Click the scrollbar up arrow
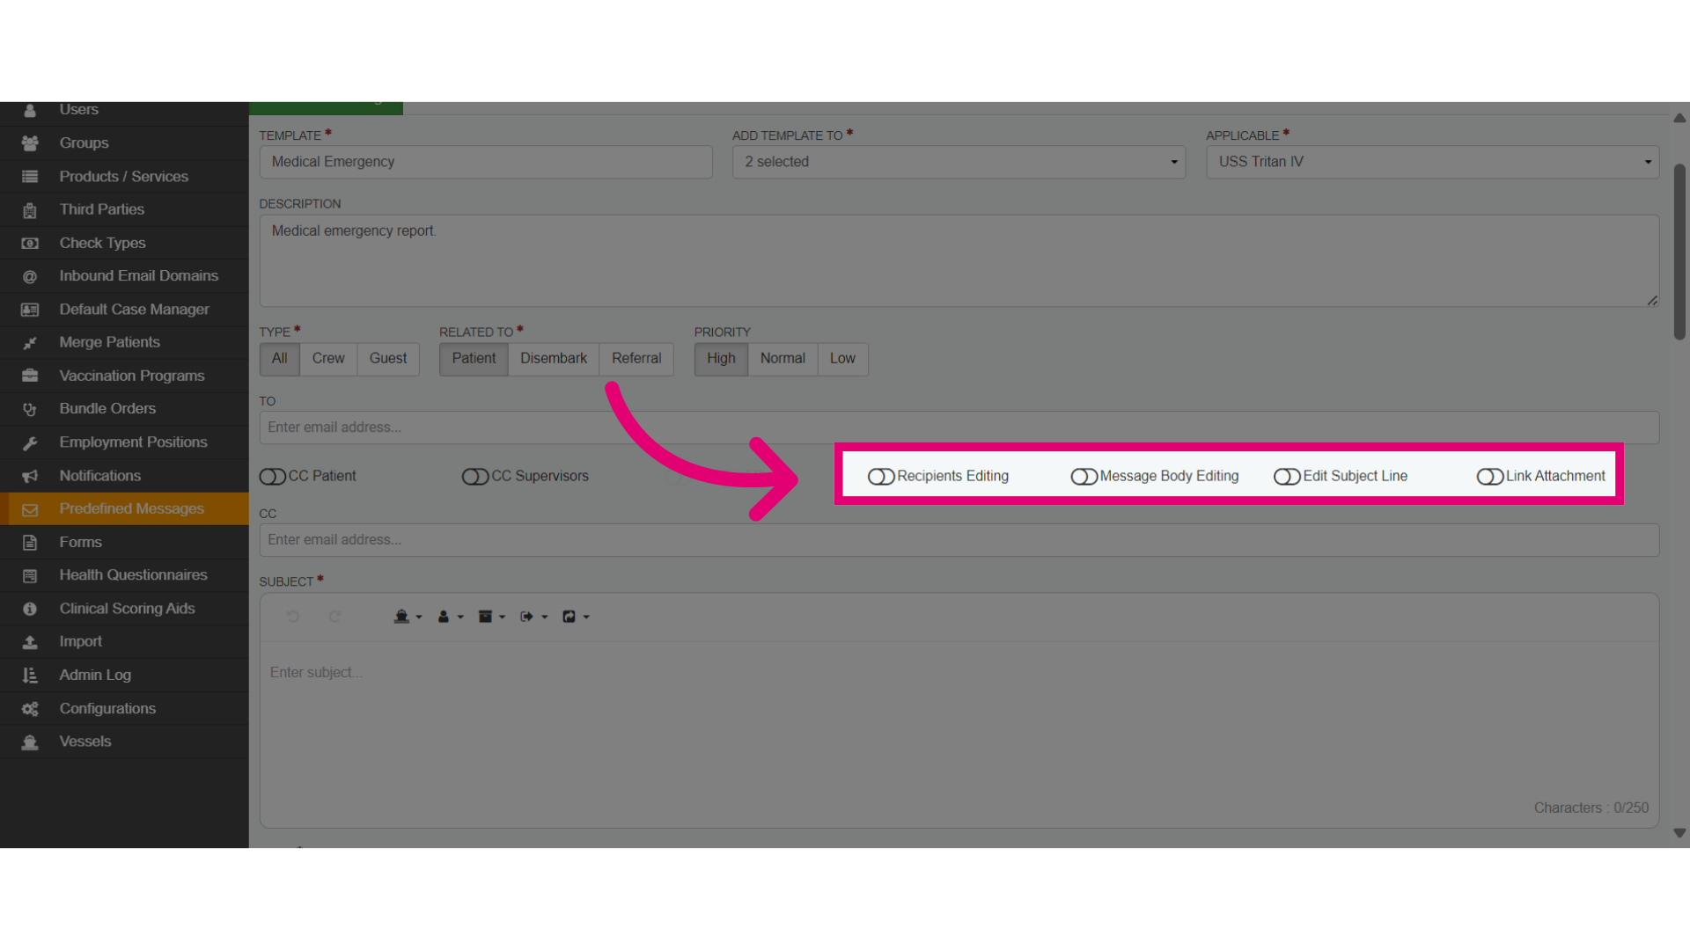 [1679, 118]
